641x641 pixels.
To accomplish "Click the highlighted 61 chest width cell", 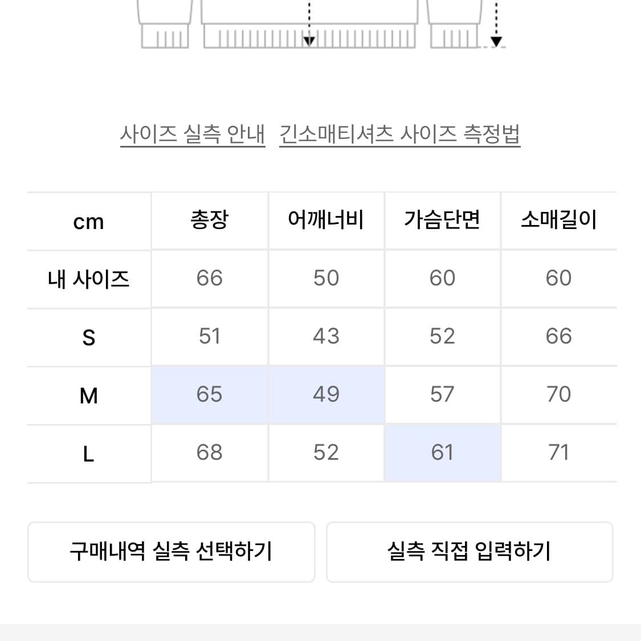I will point(443,452).
